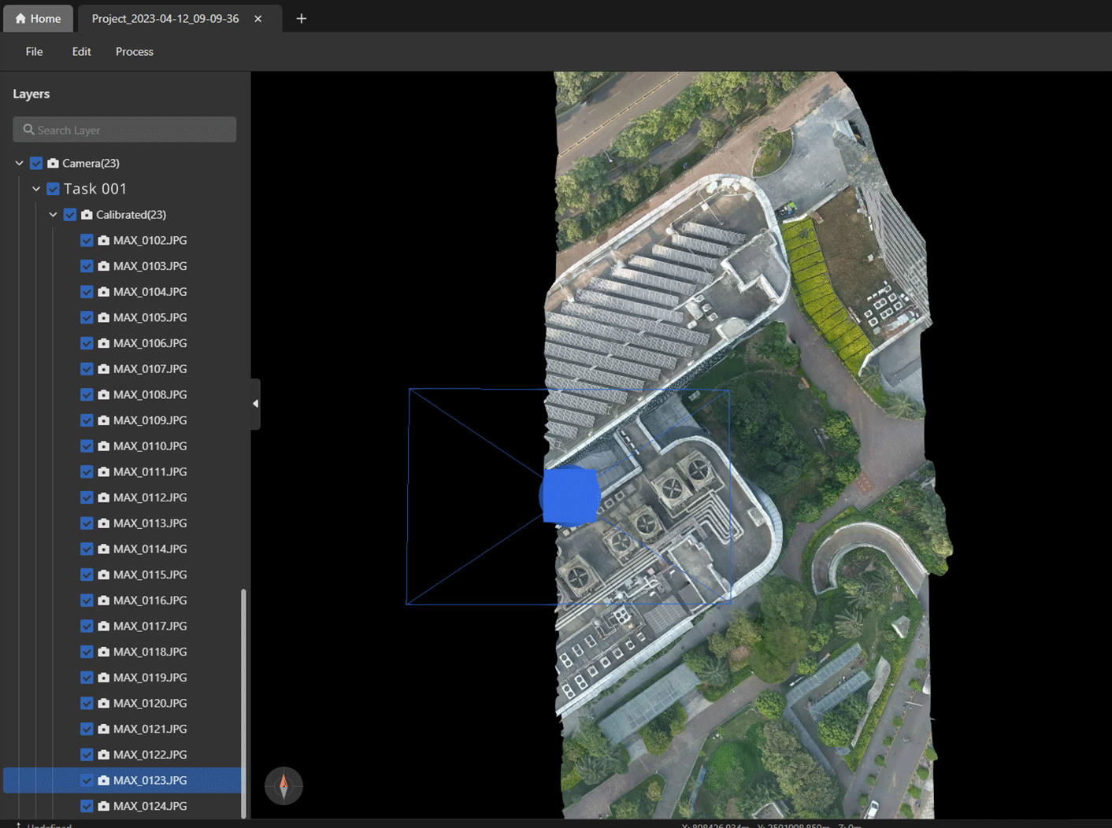1112x828 pixels.
Task: Uncheck the MAX_0102.JPG checkbox
Action: (87, 240)
